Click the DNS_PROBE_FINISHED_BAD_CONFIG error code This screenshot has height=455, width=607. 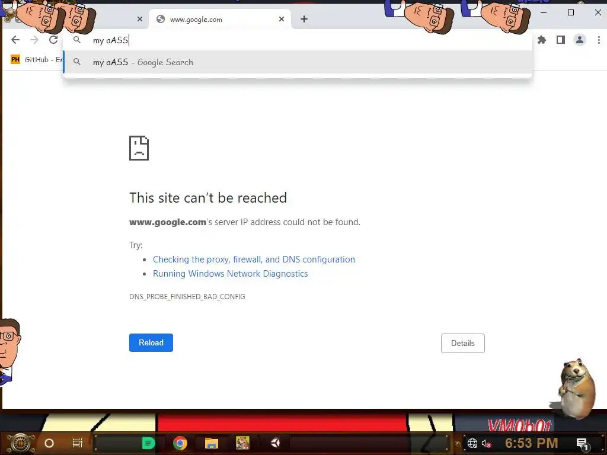tap(187, 297)
